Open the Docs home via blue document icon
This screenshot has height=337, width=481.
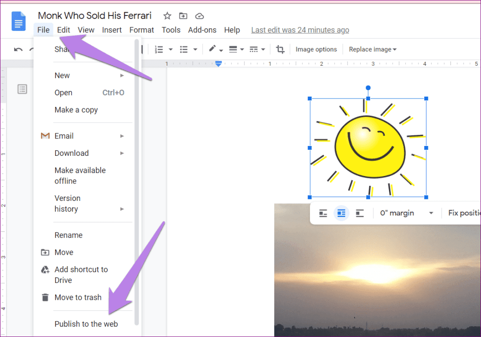[18, 21]
